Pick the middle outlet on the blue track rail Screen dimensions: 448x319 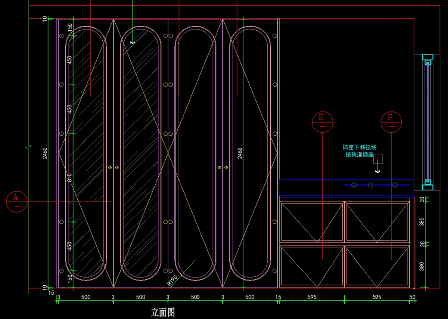371,185
